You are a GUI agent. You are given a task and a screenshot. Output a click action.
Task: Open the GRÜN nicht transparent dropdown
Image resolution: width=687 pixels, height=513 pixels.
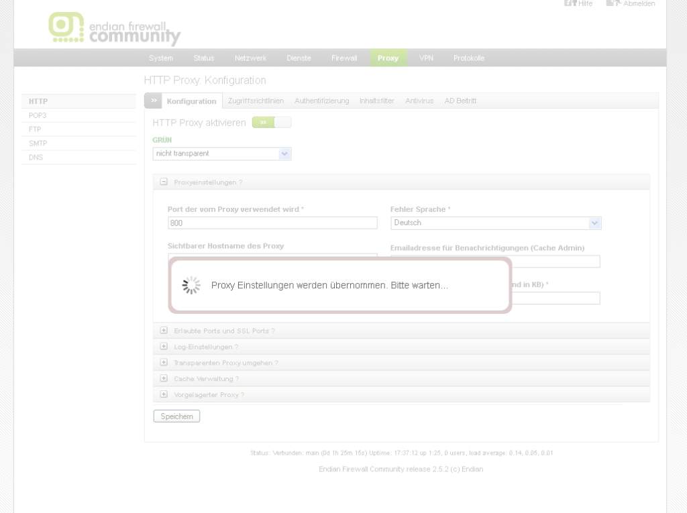tap(221, 154)
